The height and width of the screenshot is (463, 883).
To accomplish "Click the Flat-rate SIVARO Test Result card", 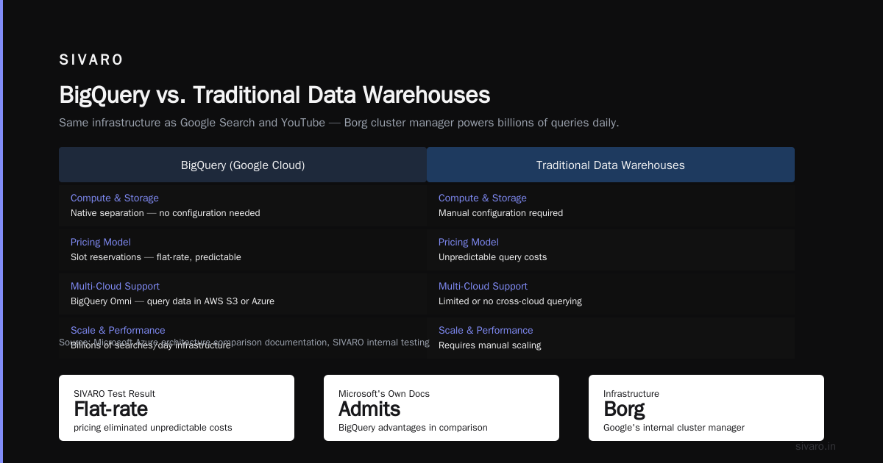I will [x=177, y=408].
